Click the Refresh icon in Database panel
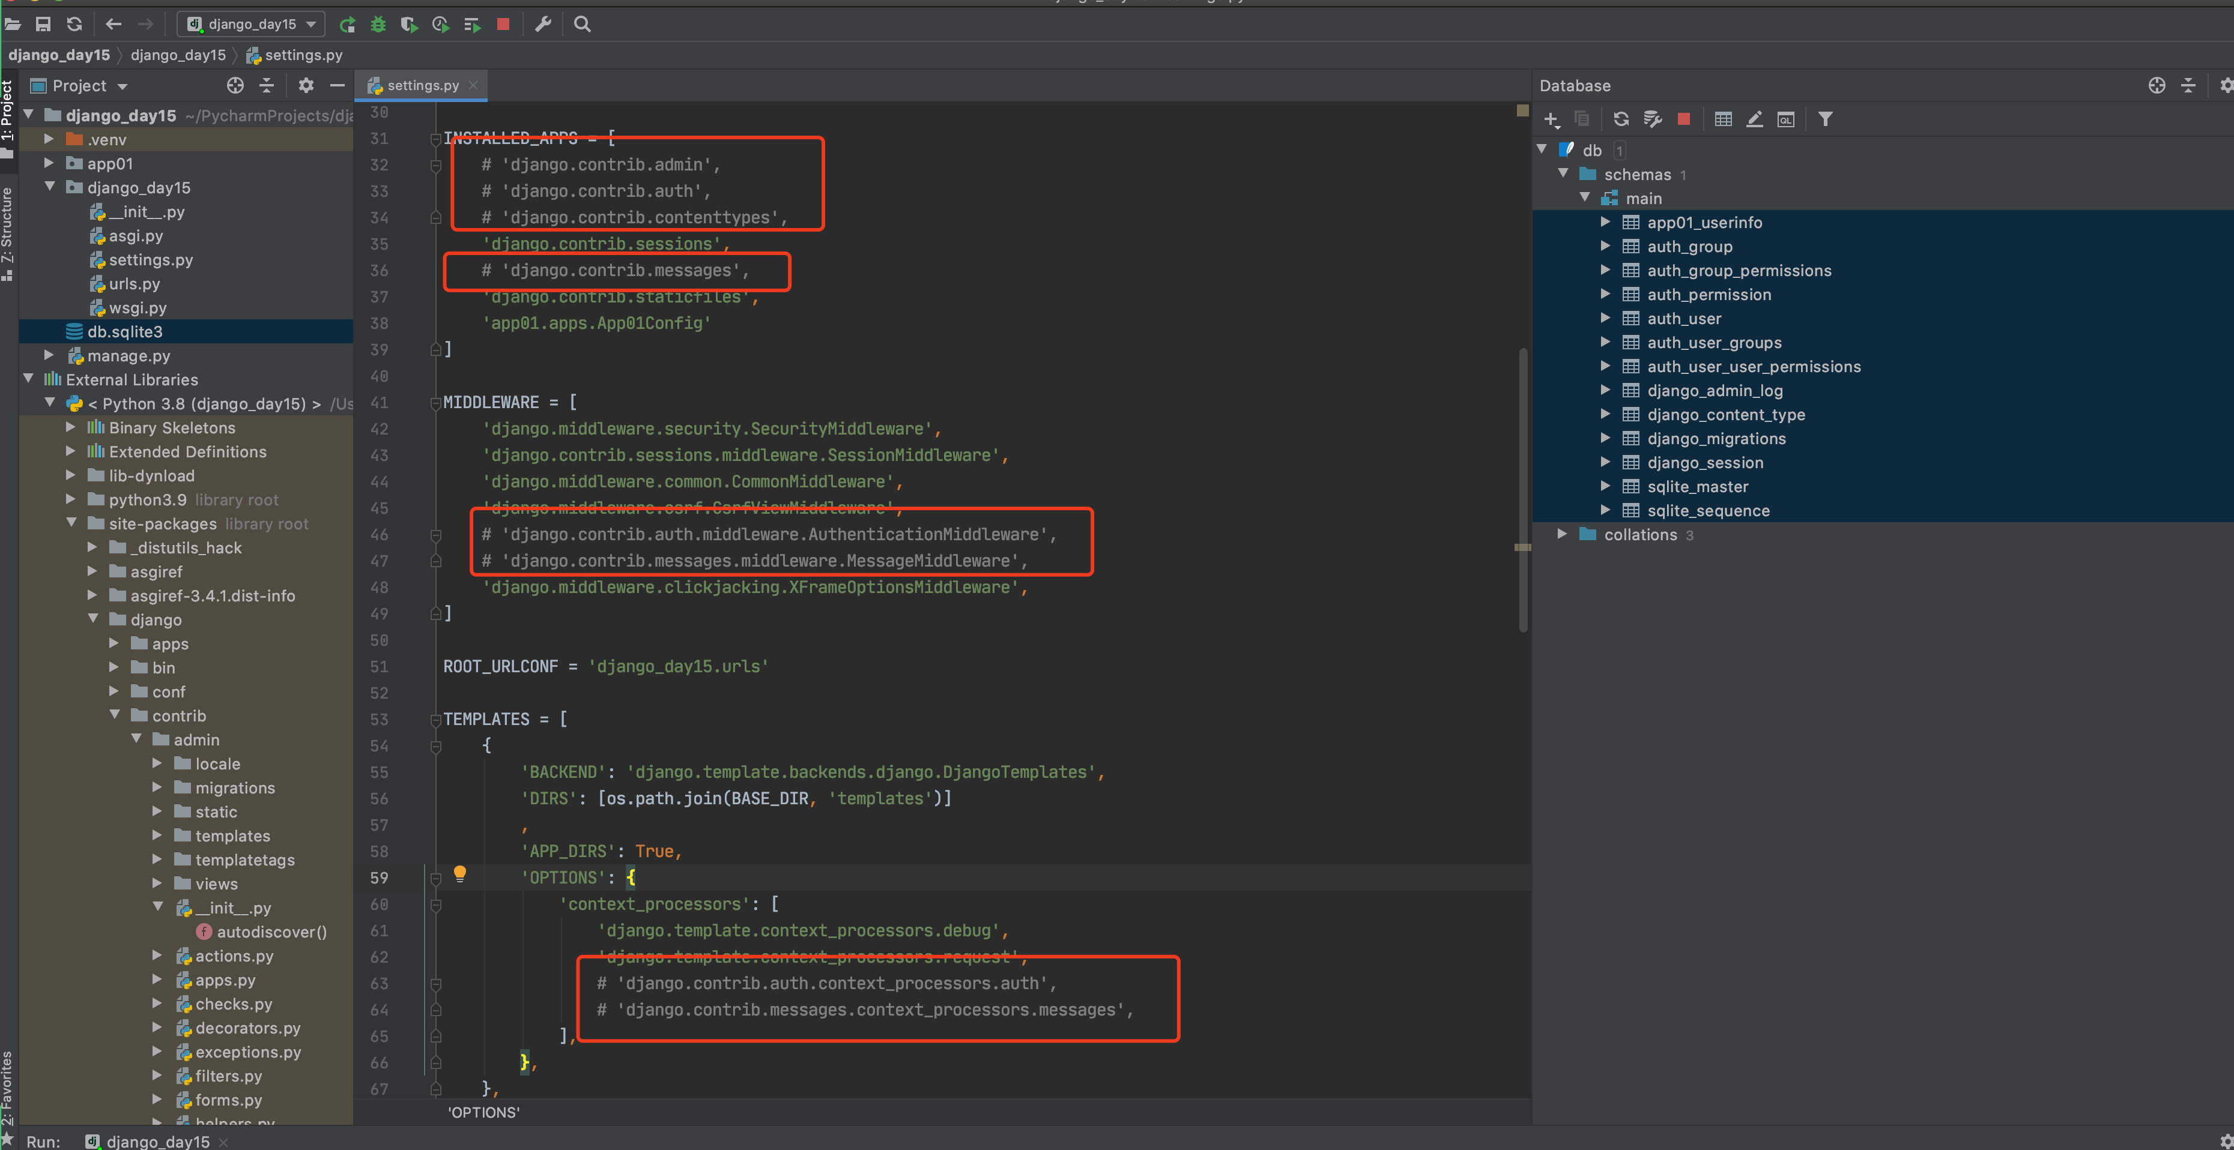 click(x=1621, y=119)
